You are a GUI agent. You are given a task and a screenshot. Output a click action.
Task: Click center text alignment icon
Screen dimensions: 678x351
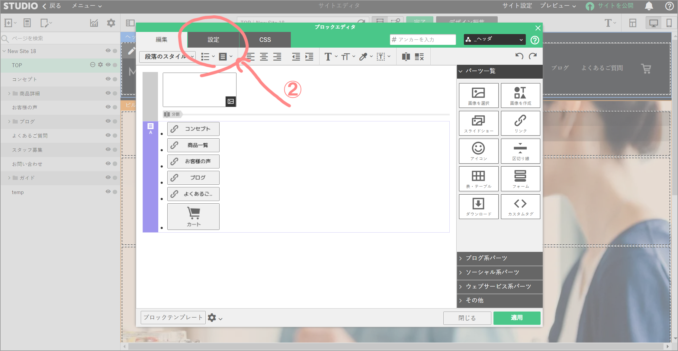(264, 57)
